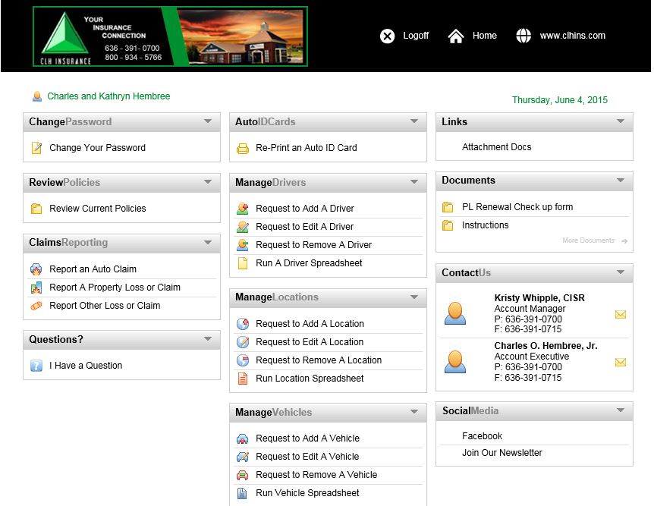Click the date Thursday, June 4, 2015
654x506 pixels.
(x=560, y=100)
